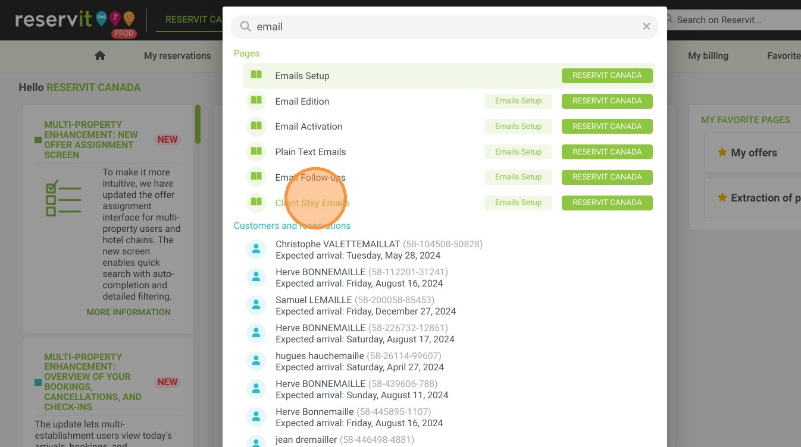Click person icon for Samuel LEMAILLE
This screenshot has width=801, height=447.
pyautogui.click(x=256, y=306)
